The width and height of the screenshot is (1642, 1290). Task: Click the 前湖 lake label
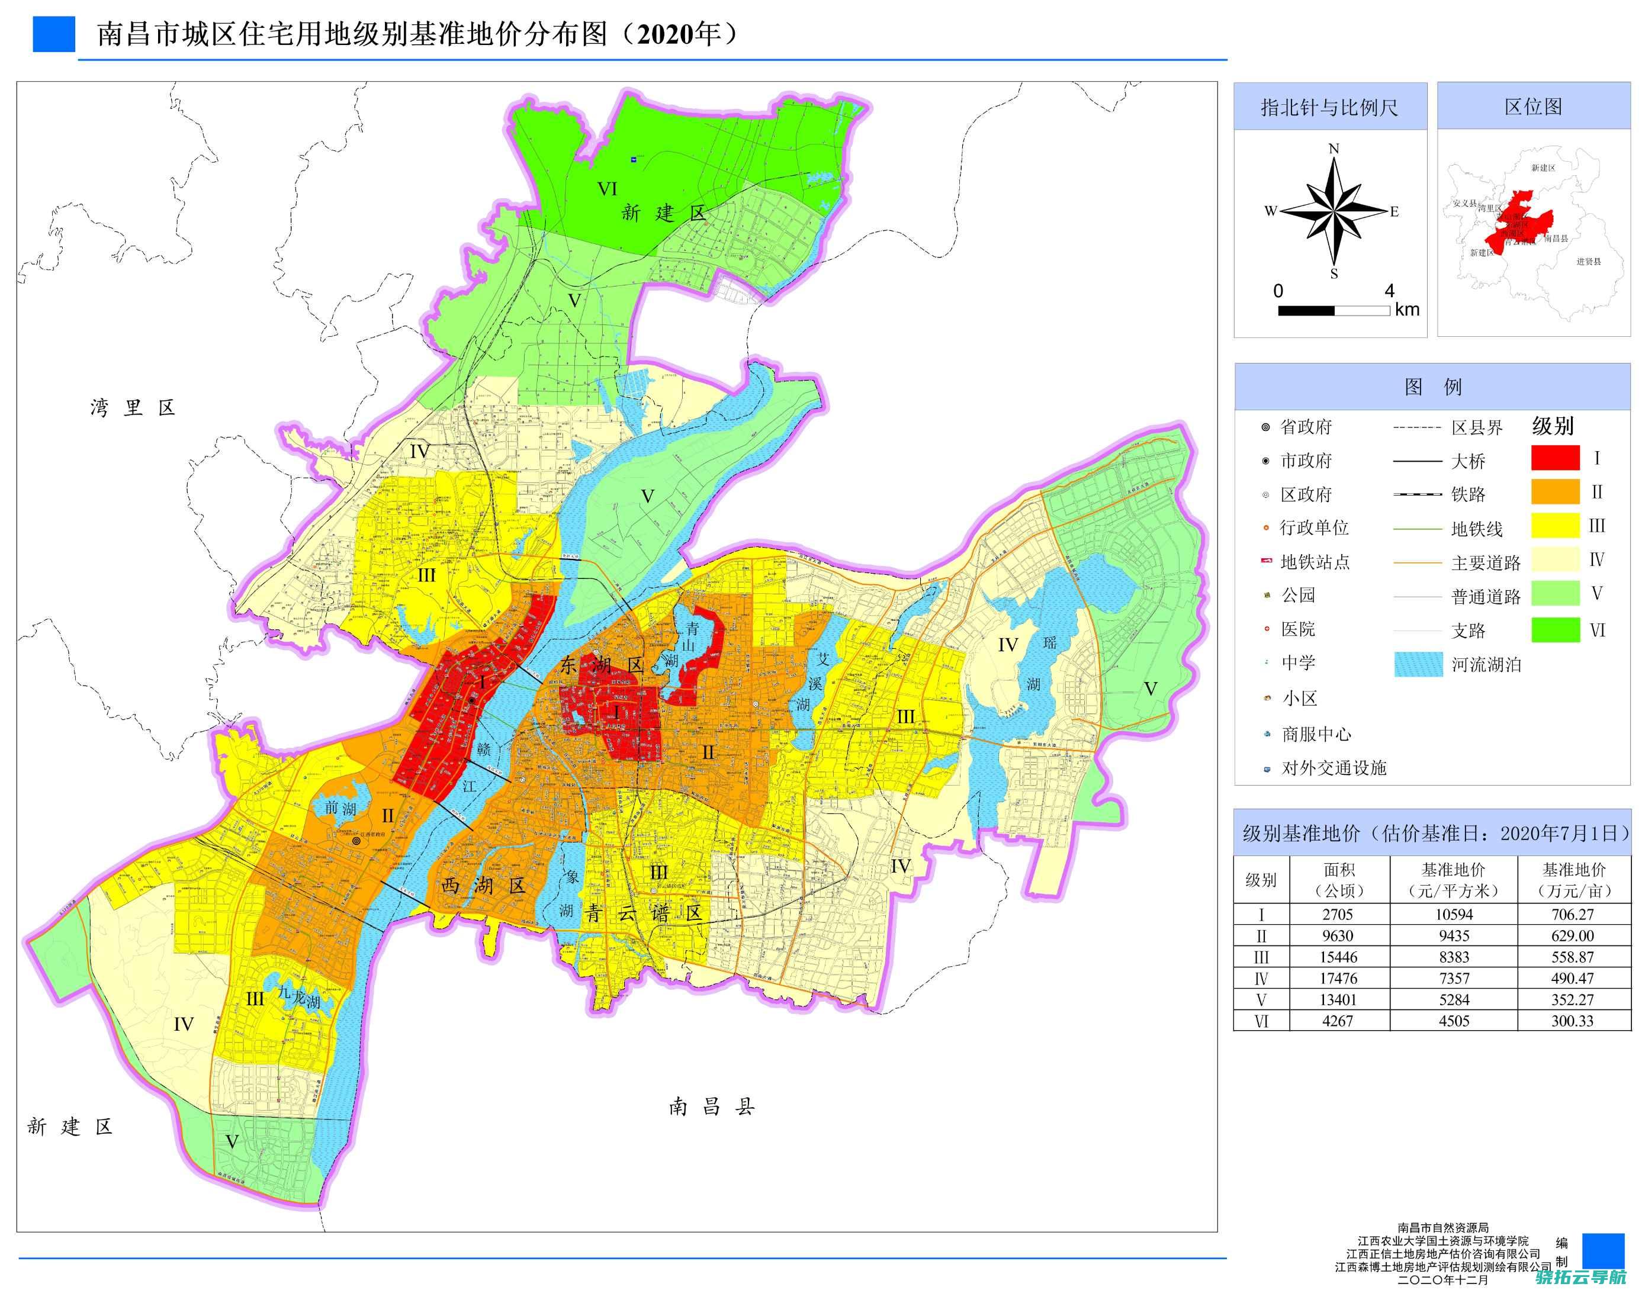(340, 808)
